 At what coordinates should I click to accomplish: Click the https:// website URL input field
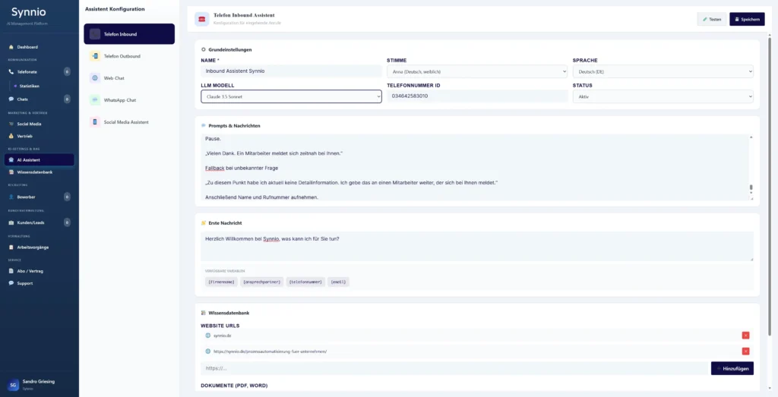[454, 368]
